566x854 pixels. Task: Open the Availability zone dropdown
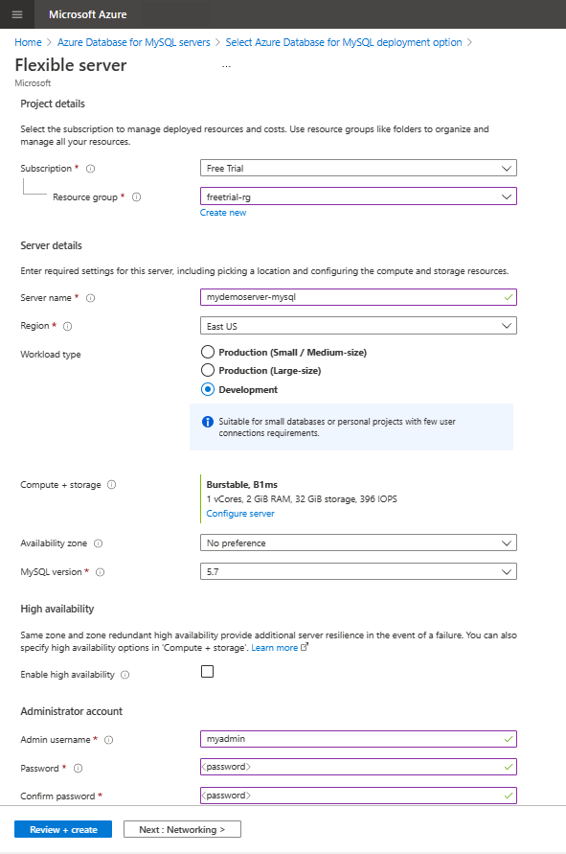click(x=358, y=542)
